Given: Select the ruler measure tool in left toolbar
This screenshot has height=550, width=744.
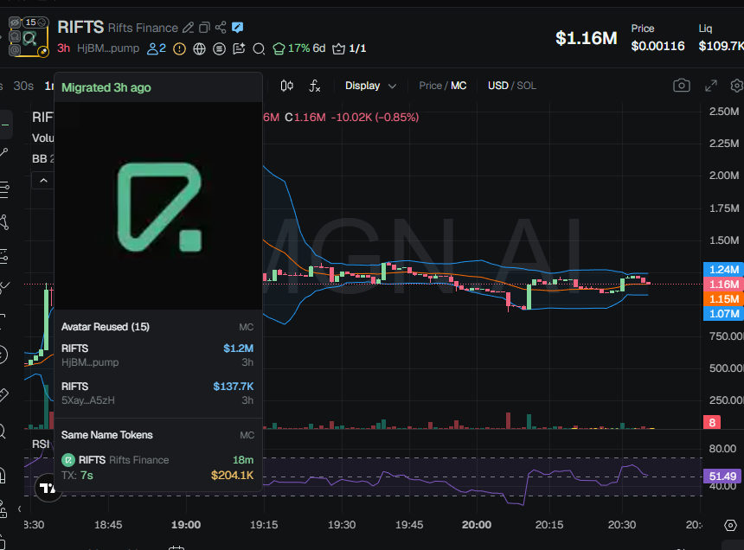Looking at the screenshot, I should pos(4,394).
